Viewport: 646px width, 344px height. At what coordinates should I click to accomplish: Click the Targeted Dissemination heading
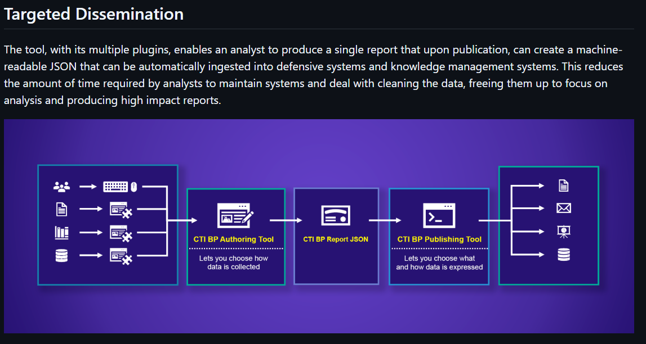click(x=93, y=13)
